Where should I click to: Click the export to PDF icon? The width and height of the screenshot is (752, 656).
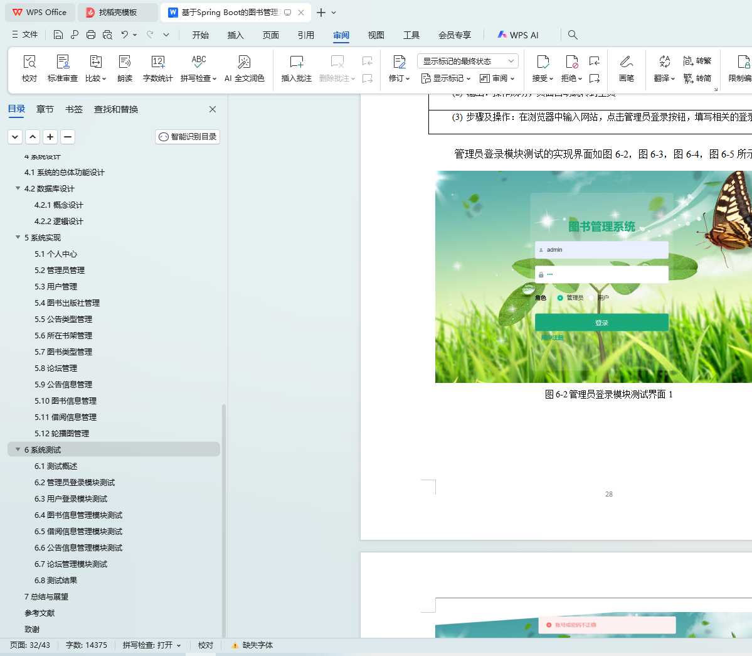click(75, 35)
